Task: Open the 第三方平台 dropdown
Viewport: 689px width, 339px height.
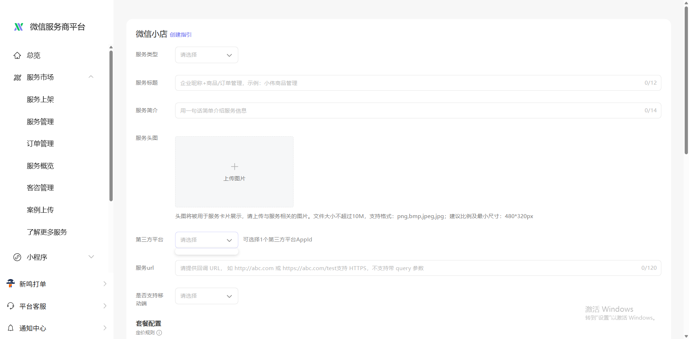Action: [207, 240]
